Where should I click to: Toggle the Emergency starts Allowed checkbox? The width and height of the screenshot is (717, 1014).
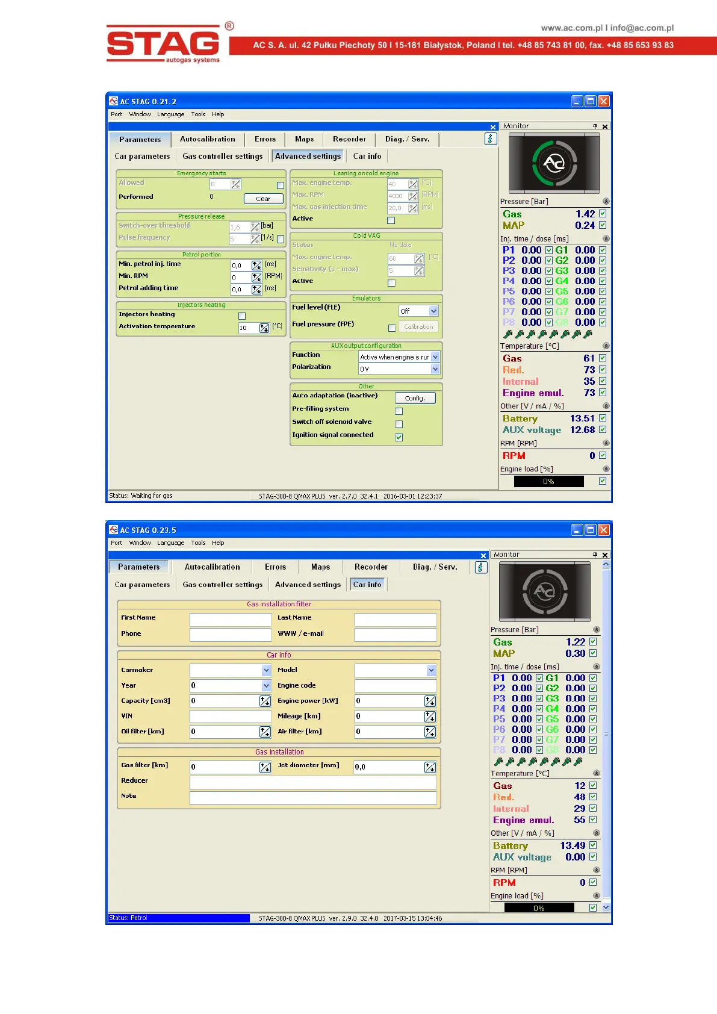281,185
